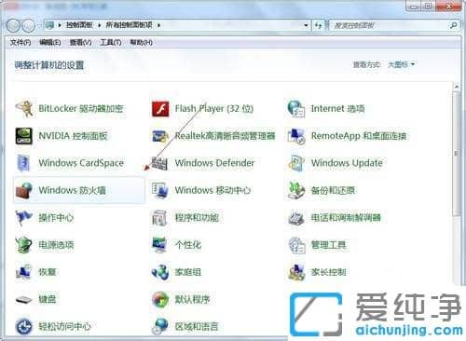
Task: Click the vertical scrollbar thumb
Action: (x=457, y=154)
